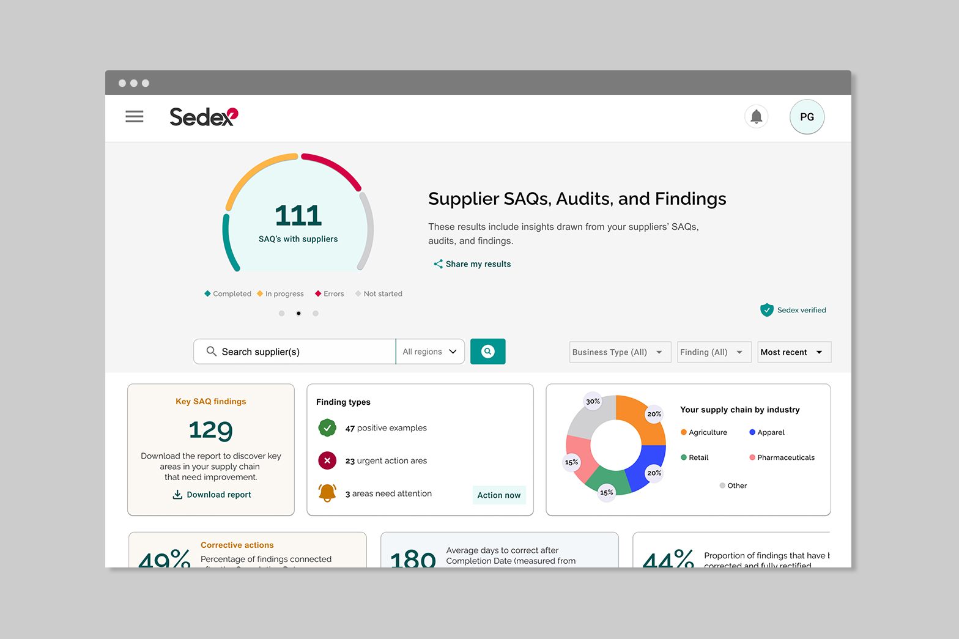Click the teal search button
Screen dimensions: 959x639
click(487, 352)
